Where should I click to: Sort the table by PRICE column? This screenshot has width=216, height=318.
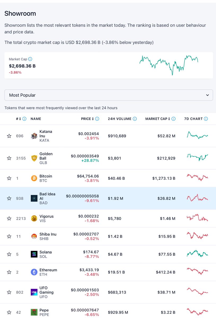point(87,119)
